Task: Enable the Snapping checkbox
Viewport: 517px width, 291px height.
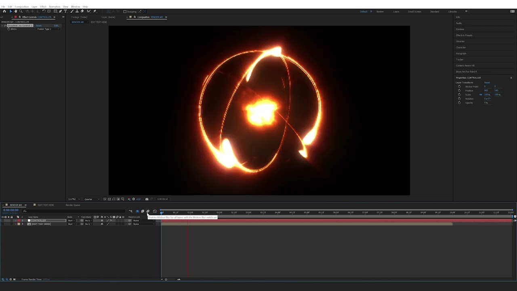Action: (x=125, y=11)
